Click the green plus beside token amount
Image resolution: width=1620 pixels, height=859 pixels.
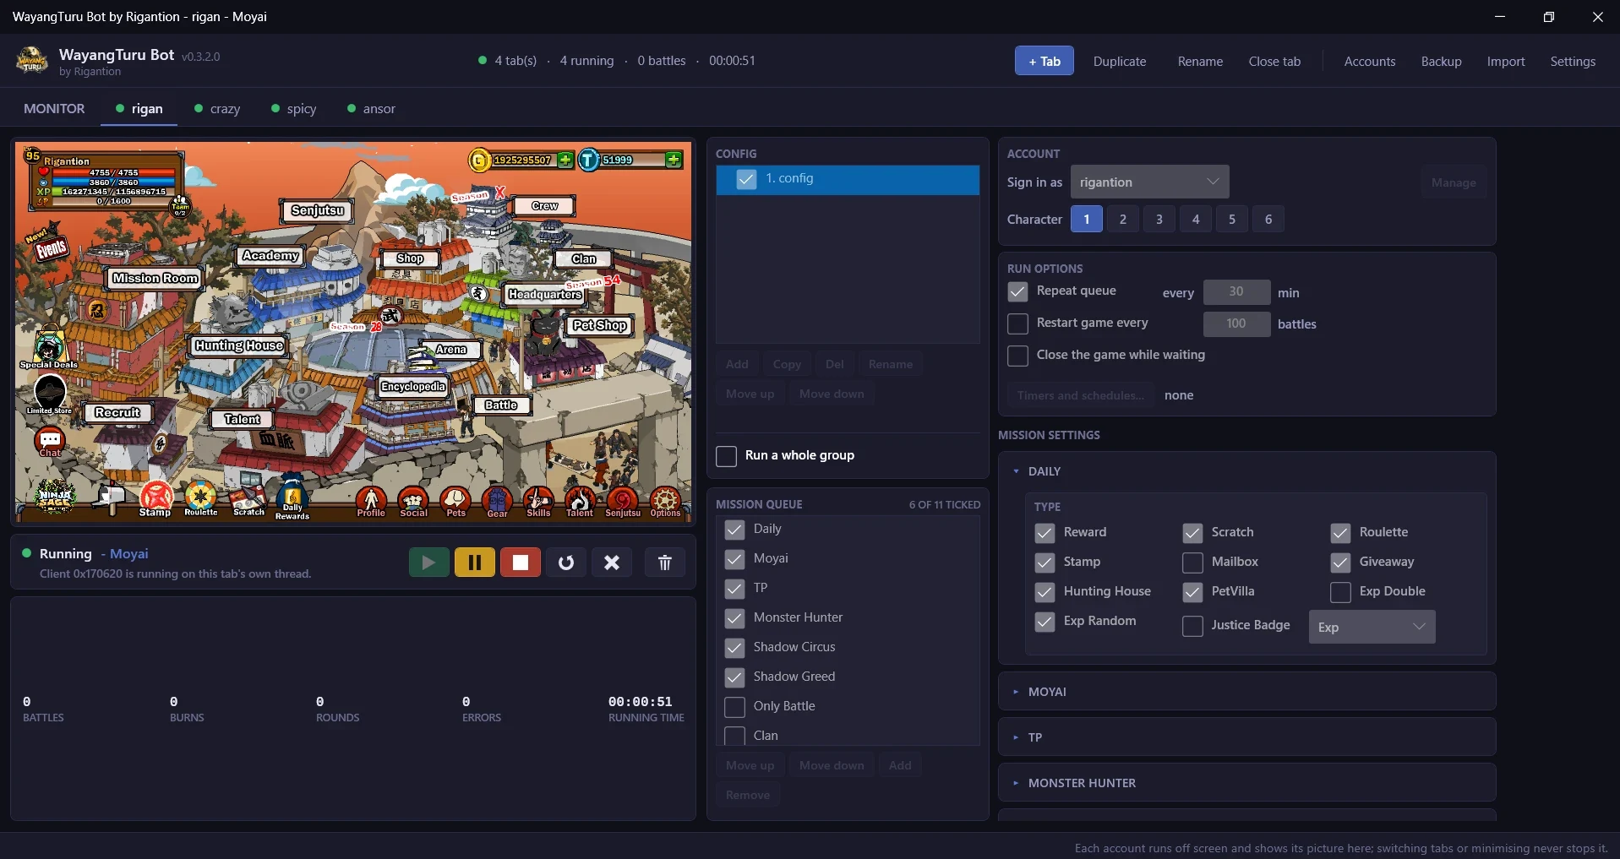tap(674, 159)
